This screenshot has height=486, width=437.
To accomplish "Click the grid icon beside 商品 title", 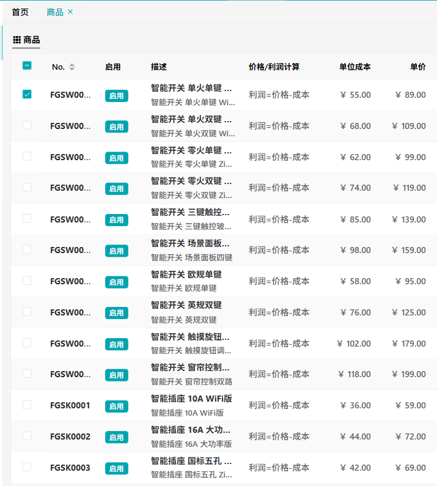I will tap(17, 40).
